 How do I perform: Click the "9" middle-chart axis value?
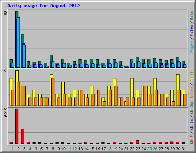(x=6, y=70)
